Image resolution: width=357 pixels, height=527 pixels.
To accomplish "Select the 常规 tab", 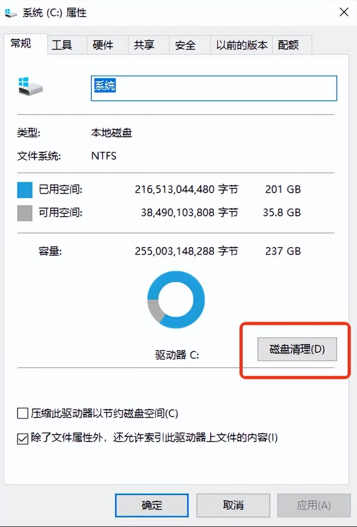I will 21,44.
